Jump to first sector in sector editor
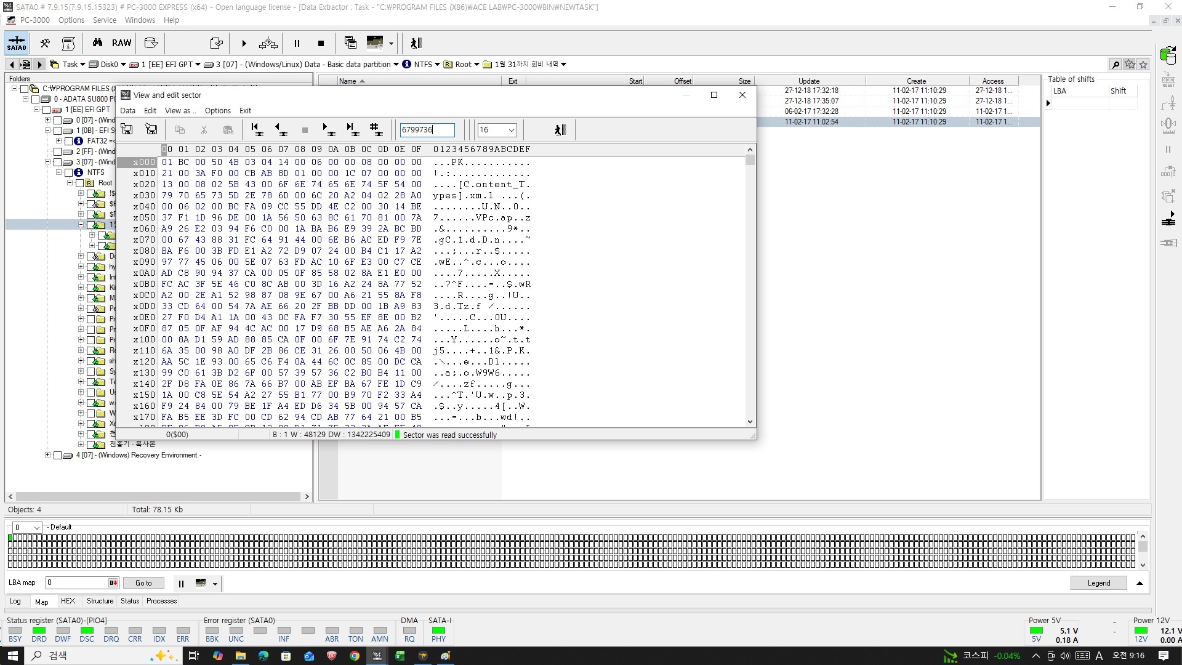Screen dimensions: 1182x665 [x=256, y=129]
